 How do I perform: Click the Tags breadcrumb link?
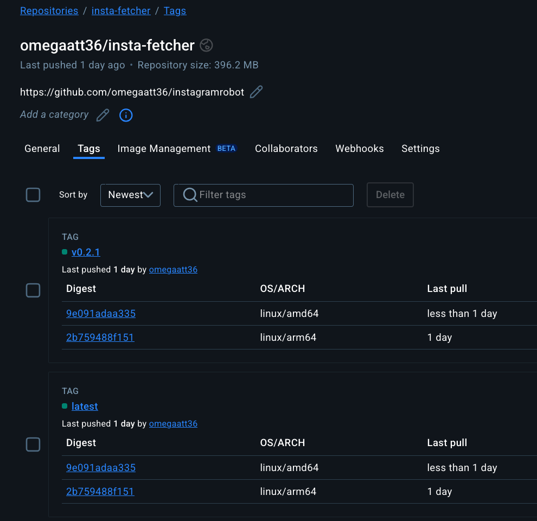tap(175, 11)
